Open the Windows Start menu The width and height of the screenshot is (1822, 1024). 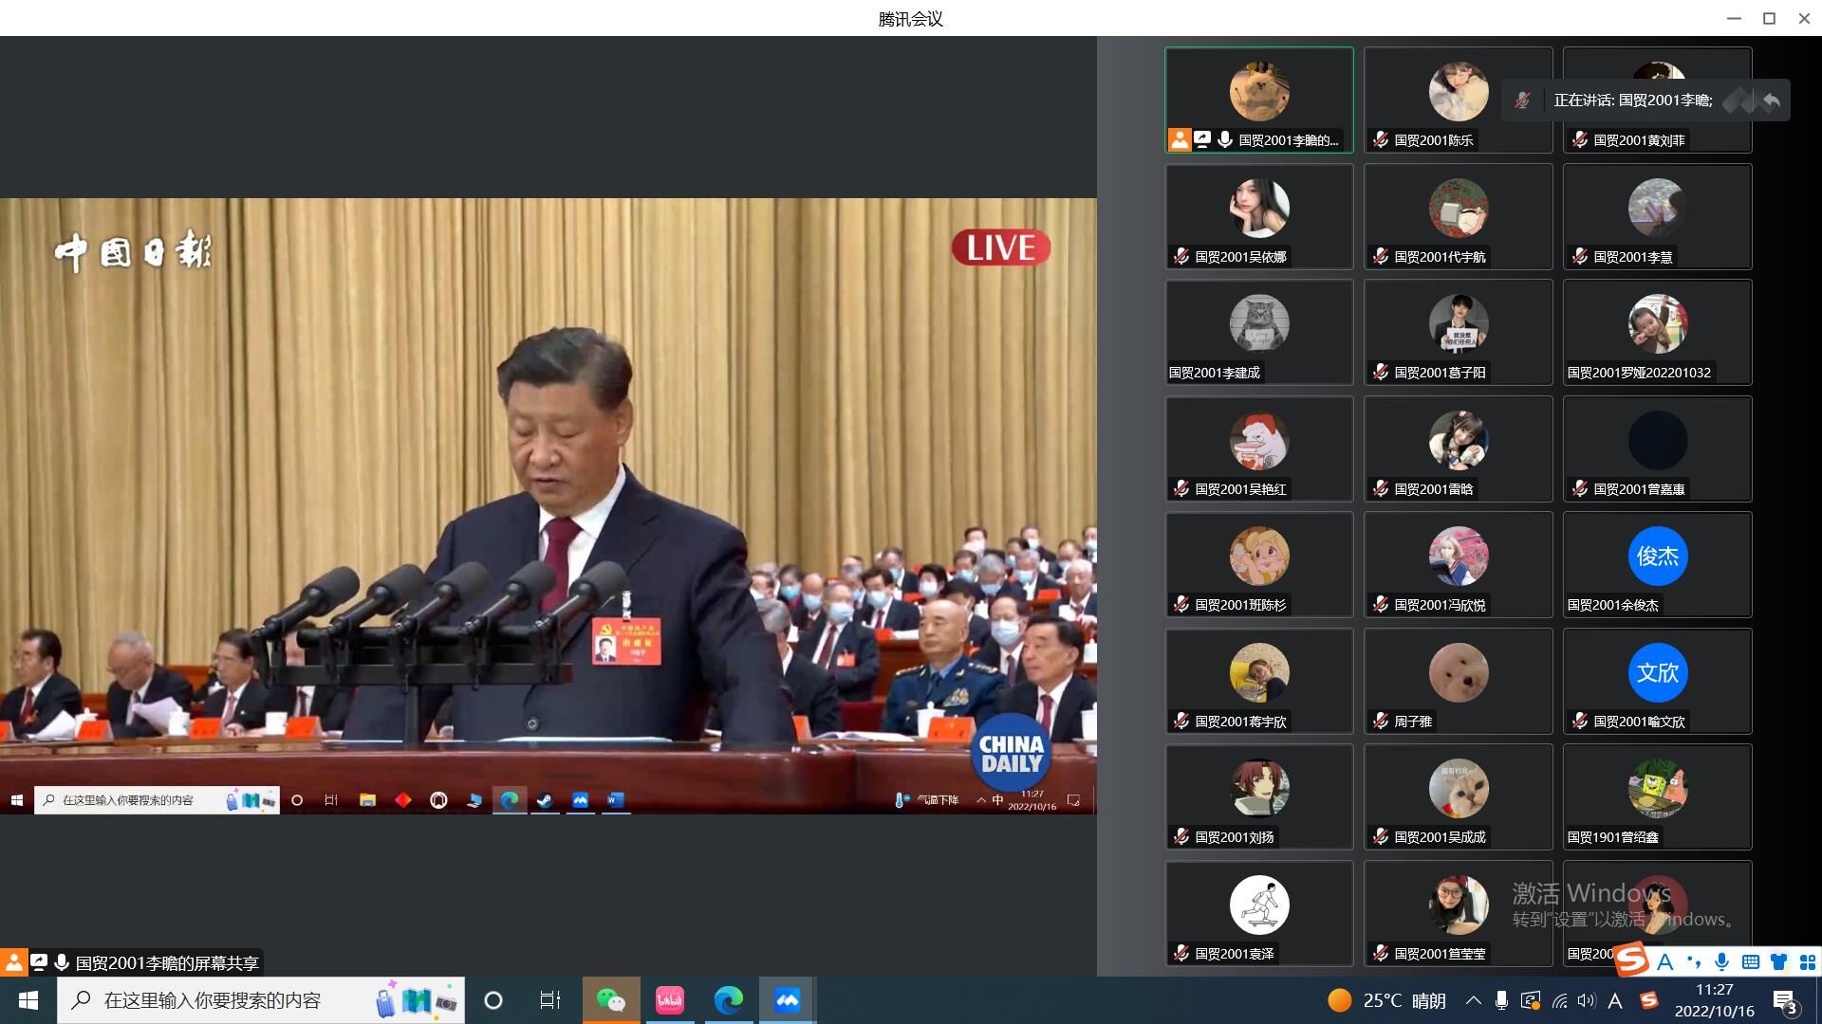click(28, 1000)
